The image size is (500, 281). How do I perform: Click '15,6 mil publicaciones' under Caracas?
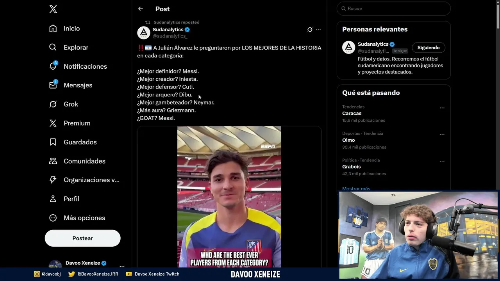[364, 120]
